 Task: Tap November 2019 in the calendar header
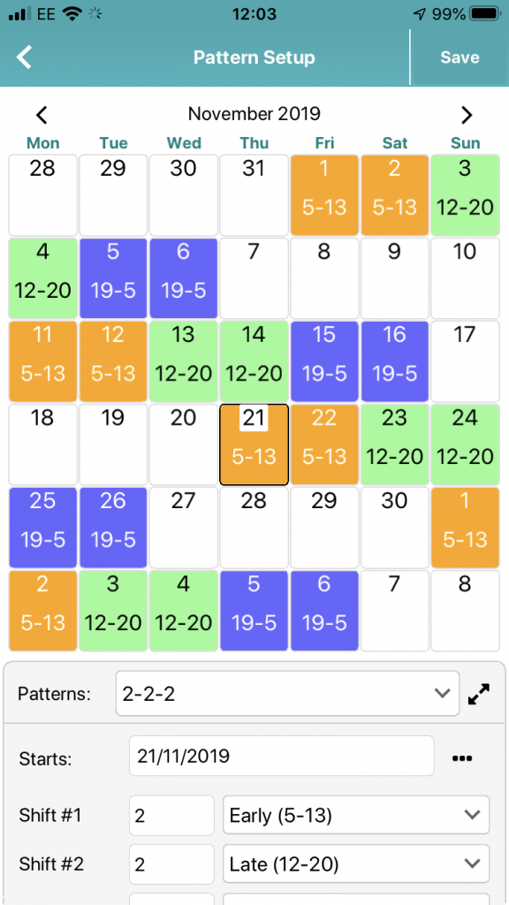(254, 113)
